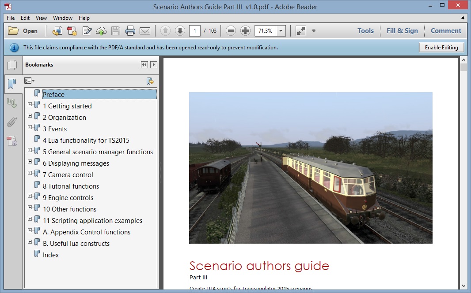The height and width of the screenshot is (293, 471).
Task: Click the railcar cover image in document
Action: pos(311,168)
